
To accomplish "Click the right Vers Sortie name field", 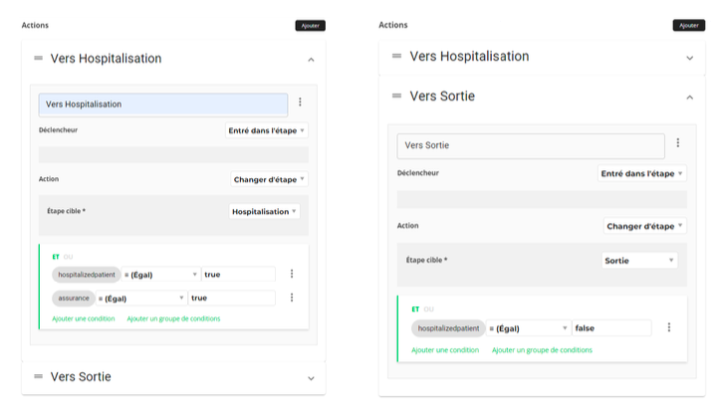I will coord(530,145).
